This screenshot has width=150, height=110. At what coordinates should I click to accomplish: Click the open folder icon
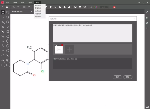tap(7, 7)
